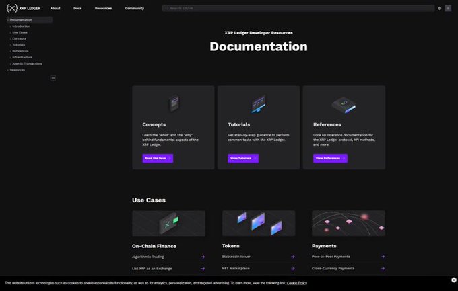
Task: Click the arrow next to Cross-Currency Payments
Action: tap(383, 268)
